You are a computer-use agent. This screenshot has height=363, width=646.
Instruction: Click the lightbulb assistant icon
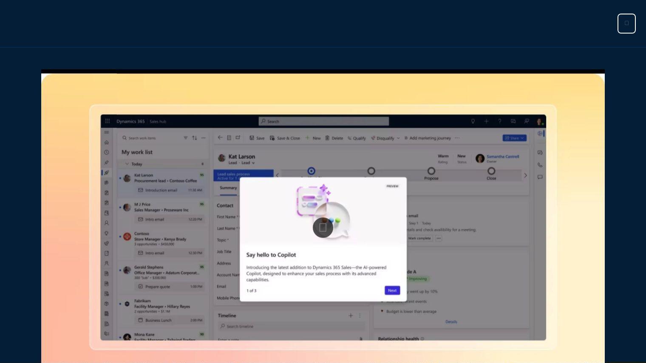pos(473,121)
